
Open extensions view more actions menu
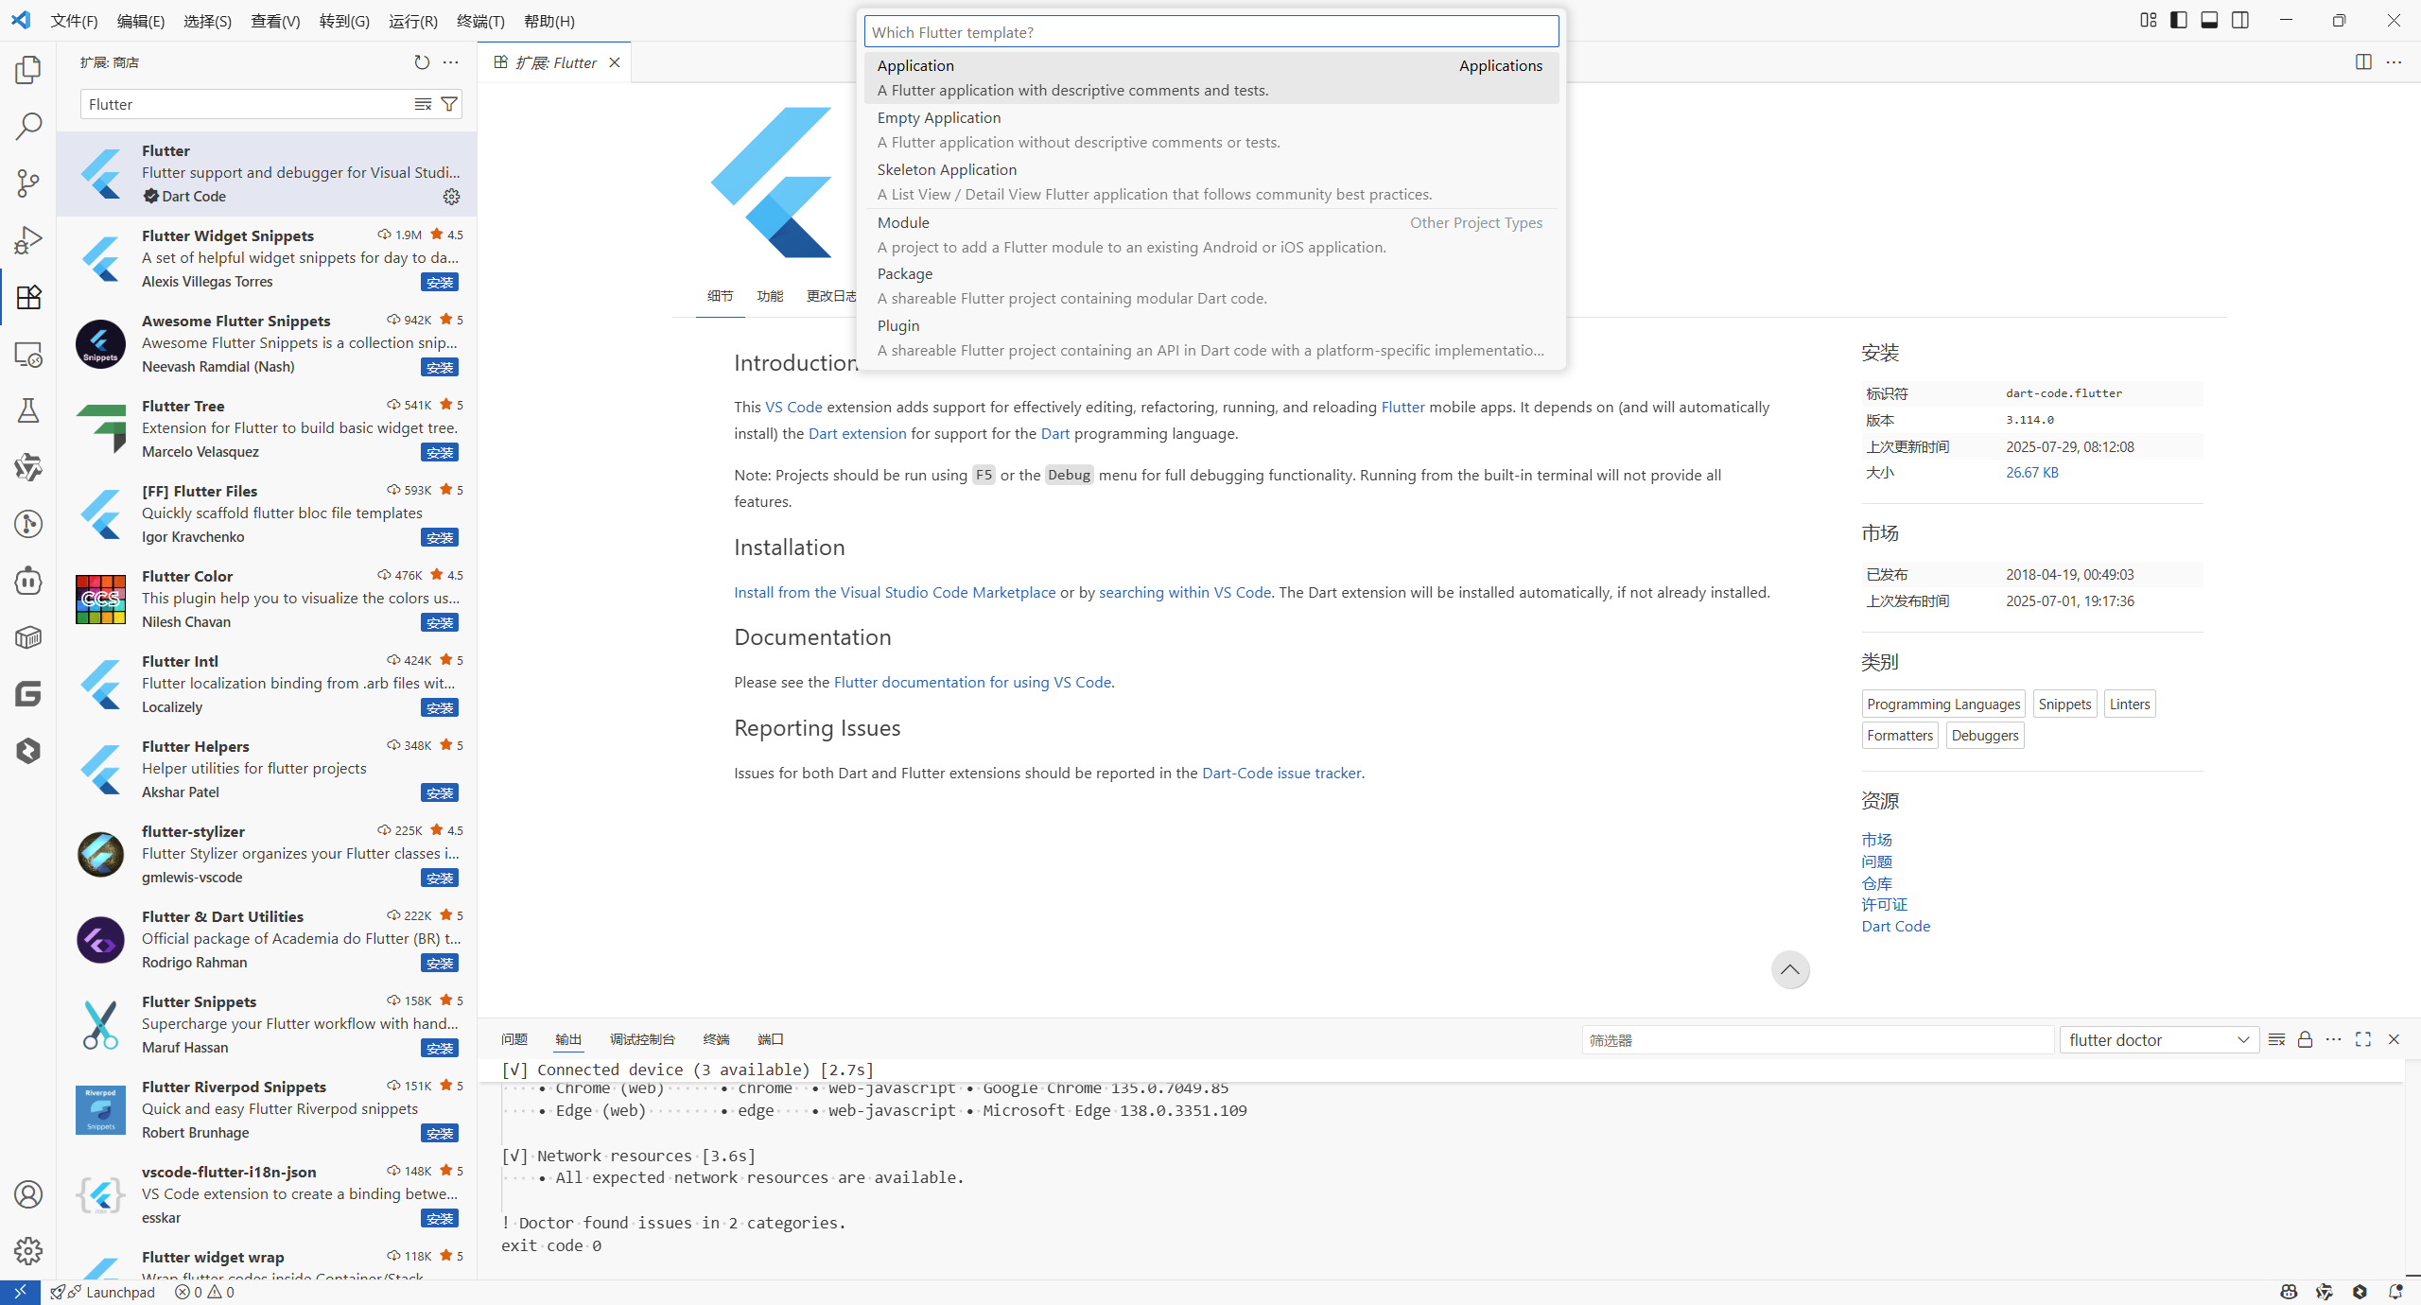click(x=451, y=62)
